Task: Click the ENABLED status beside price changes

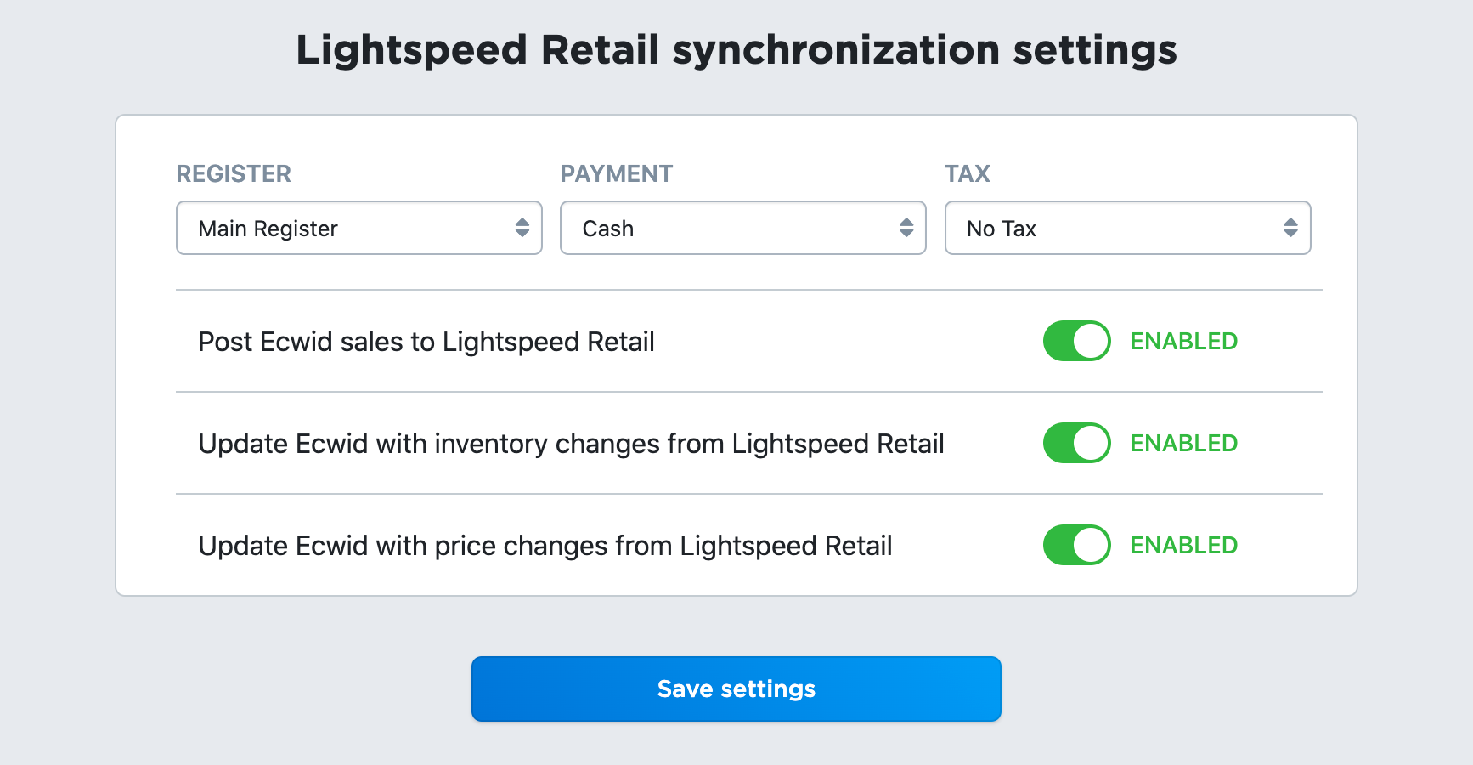Action: 1184,546
